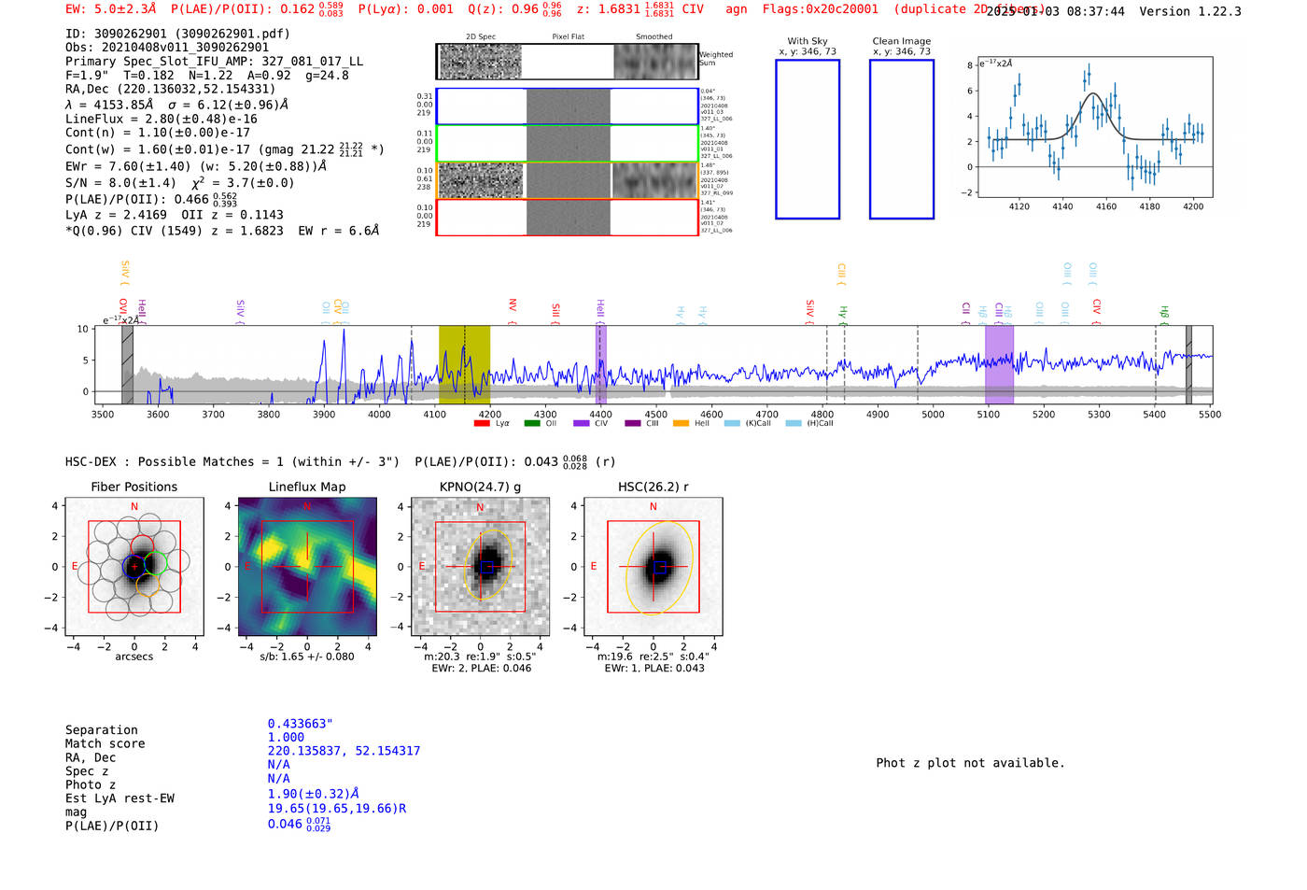Image resolution: width=1307 pixels, height=890 pixels.
Task: Open the KPNO(24.7) g cutout image
Action: [x=480, y=567]
